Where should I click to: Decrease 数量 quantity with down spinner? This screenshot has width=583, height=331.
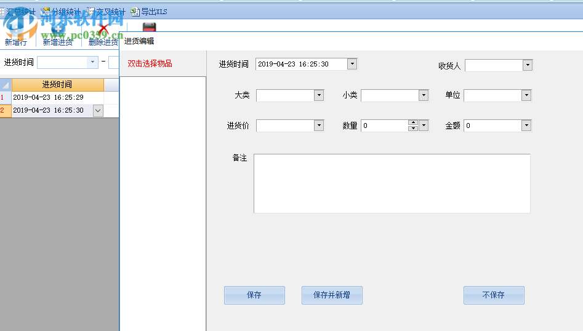click(x=413, y=128)
